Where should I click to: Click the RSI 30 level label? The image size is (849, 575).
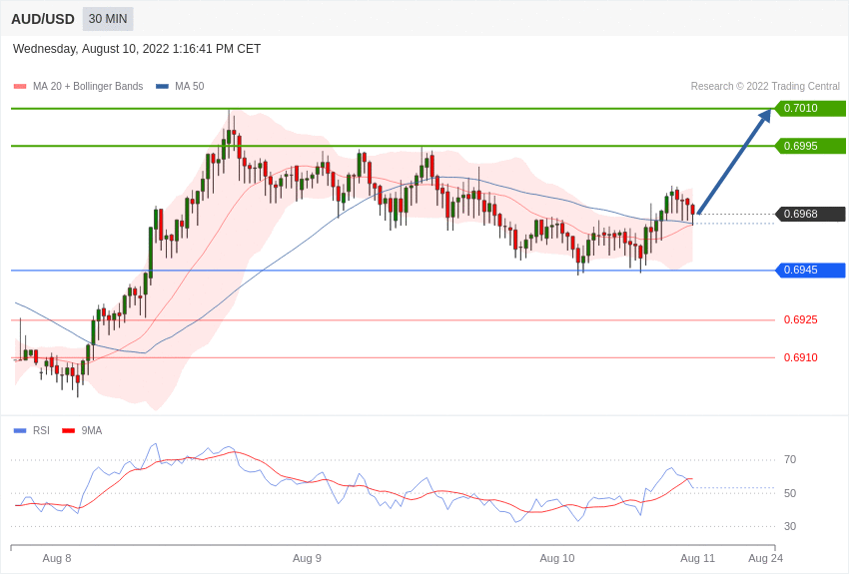tap(790, 526)
